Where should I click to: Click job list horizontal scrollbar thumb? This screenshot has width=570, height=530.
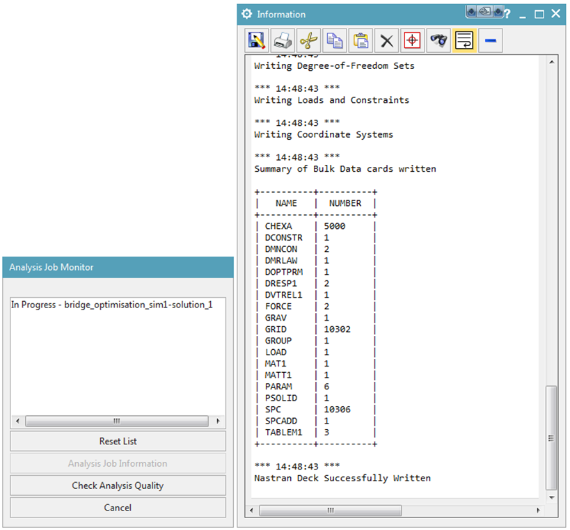[117, 421]
